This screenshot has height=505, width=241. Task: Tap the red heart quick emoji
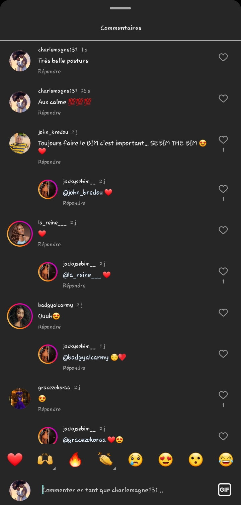[x=15, y=459]
